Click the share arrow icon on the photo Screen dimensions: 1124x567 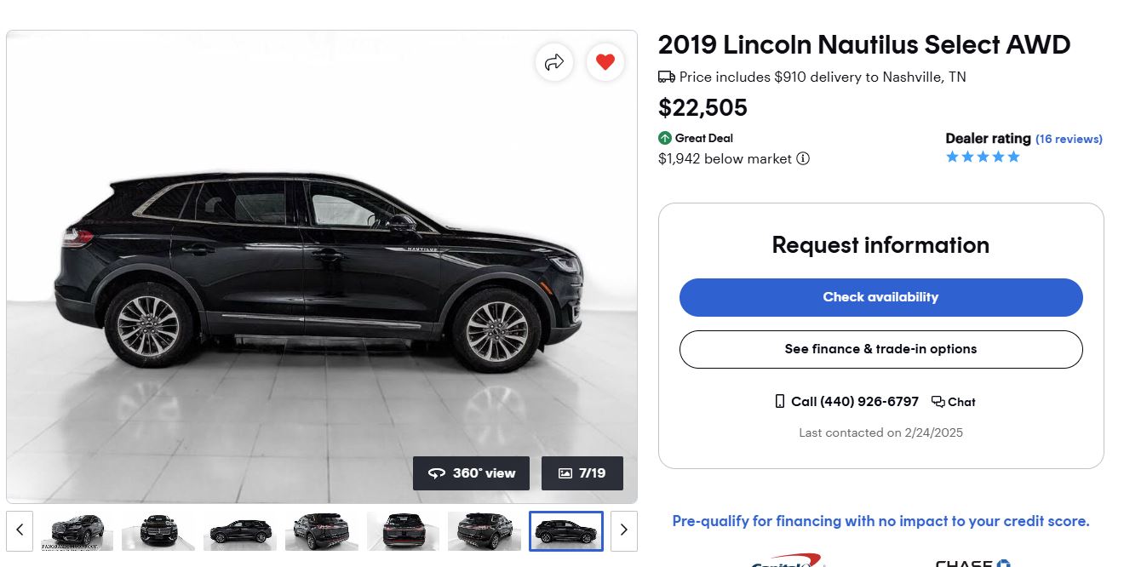click(554, 62)
